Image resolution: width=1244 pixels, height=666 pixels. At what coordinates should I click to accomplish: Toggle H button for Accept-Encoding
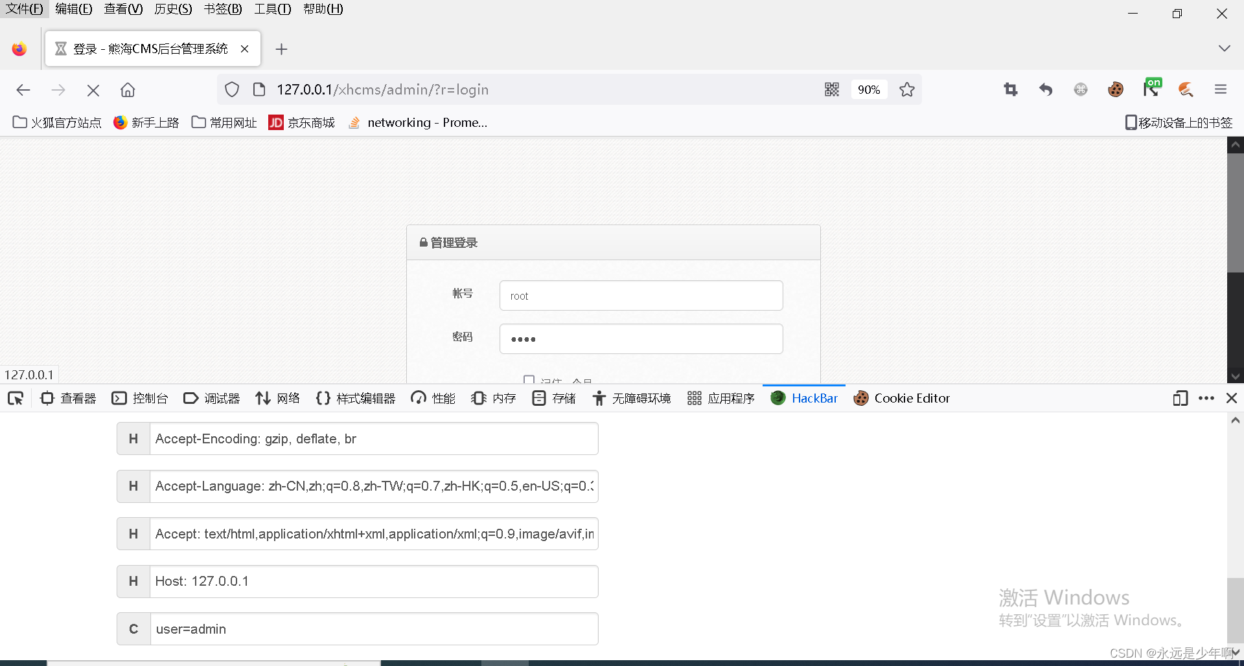133,439
